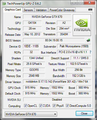Screen dimensions: 97x120
Task: Switch to the Sensors tab
Action: (28, 10)
